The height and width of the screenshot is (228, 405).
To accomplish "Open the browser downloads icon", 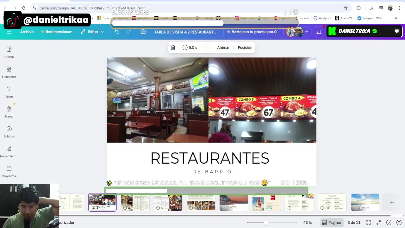I will (x=372, y=8).
